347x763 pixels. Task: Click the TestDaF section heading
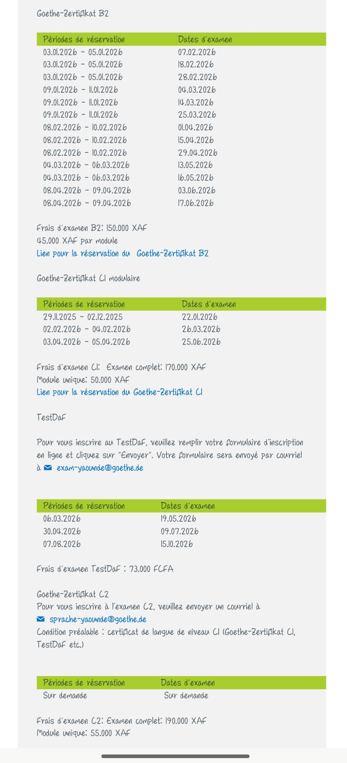[51, 418]
